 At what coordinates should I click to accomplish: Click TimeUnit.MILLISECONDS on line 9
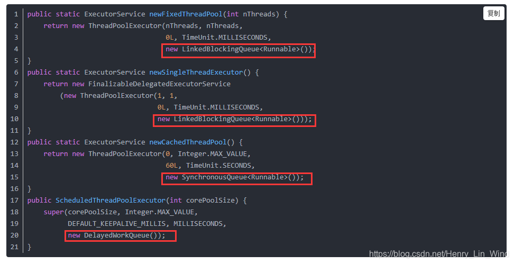point(217,107)
